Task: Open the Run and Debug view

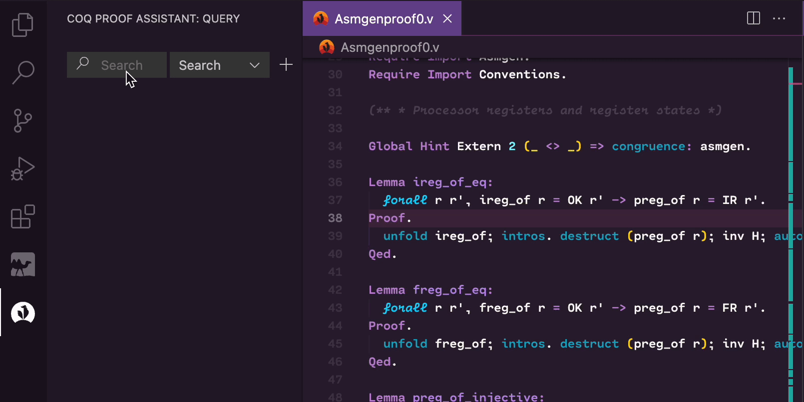Action: point(22,169)
